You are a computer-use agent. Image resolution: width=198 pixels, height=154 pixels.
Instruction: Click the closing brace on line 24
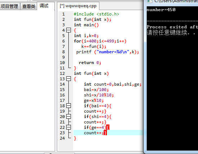(75, 138)
